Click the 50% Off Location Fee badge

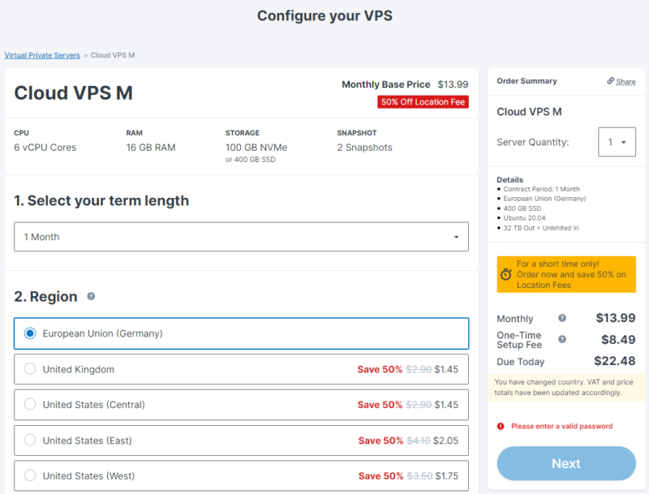423,102
